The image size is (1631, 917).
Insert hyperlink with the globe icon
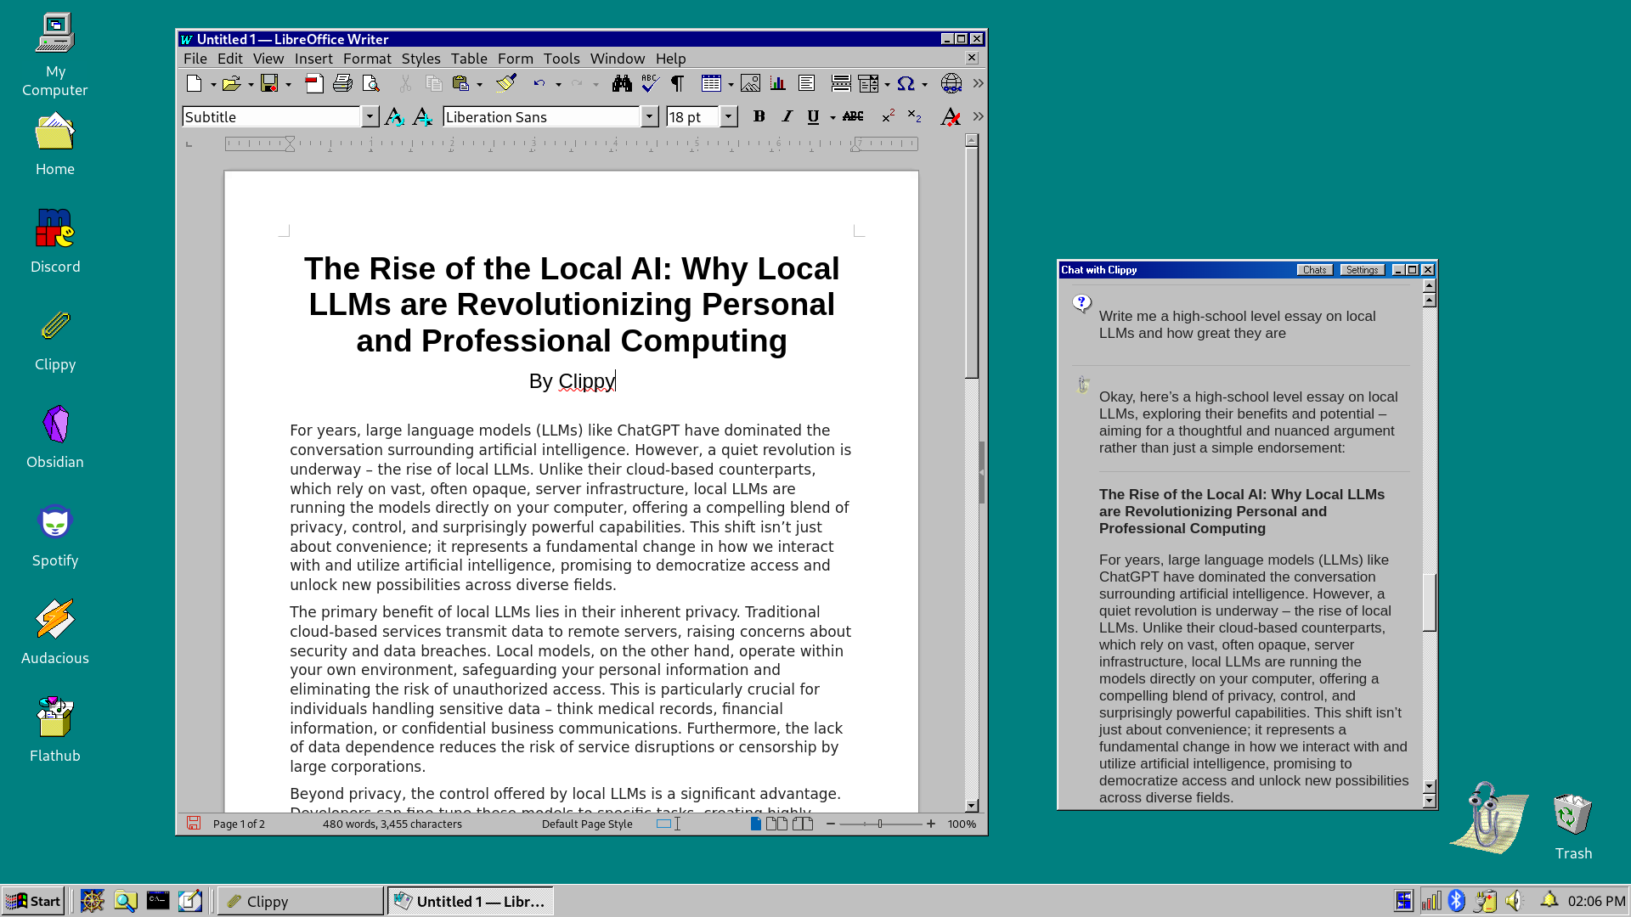tap(951, 83)
